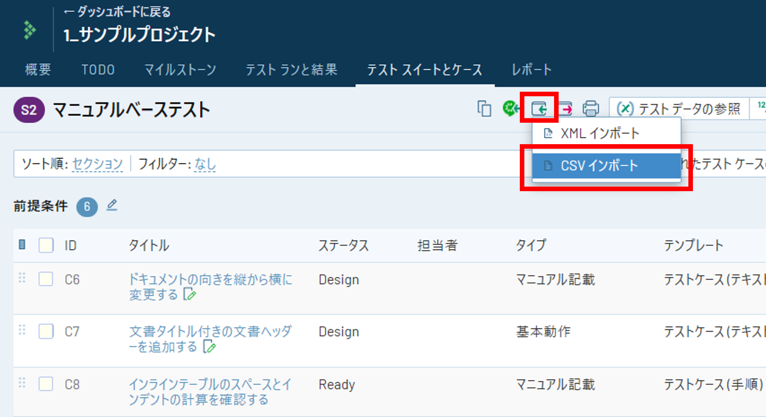Click the edit icon after C6 title
This screenshot has width=766, height=417.
190,295
